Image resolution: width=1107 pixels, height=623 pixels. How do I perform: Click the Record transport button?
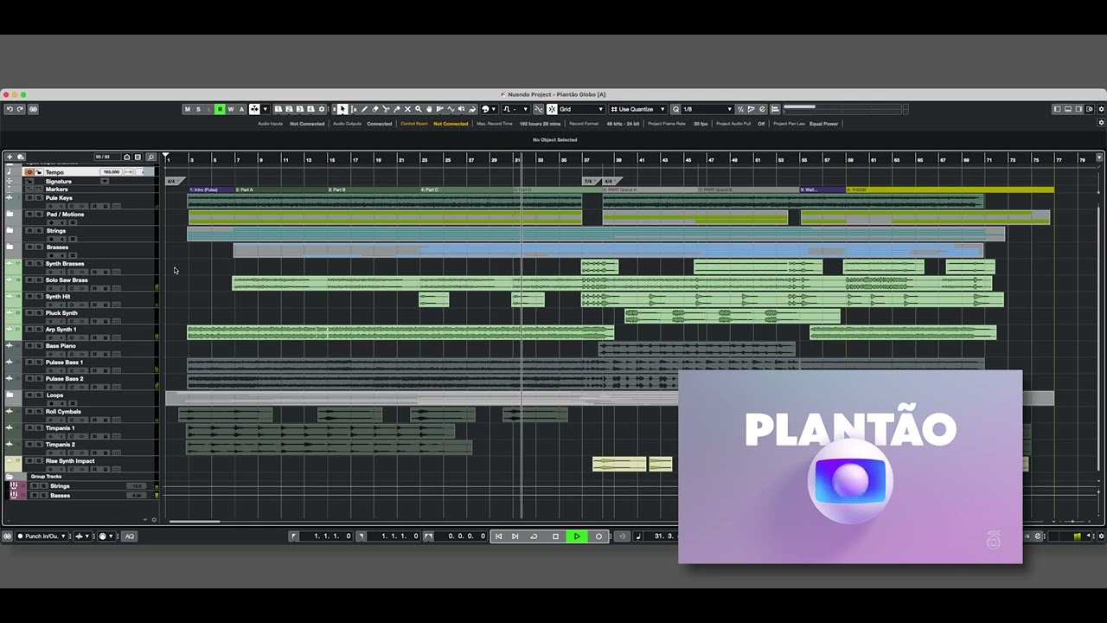click(598, 536)
